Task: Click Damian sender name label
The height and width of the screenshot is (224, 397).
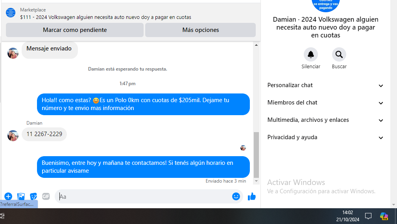Action: coord(34,123)
